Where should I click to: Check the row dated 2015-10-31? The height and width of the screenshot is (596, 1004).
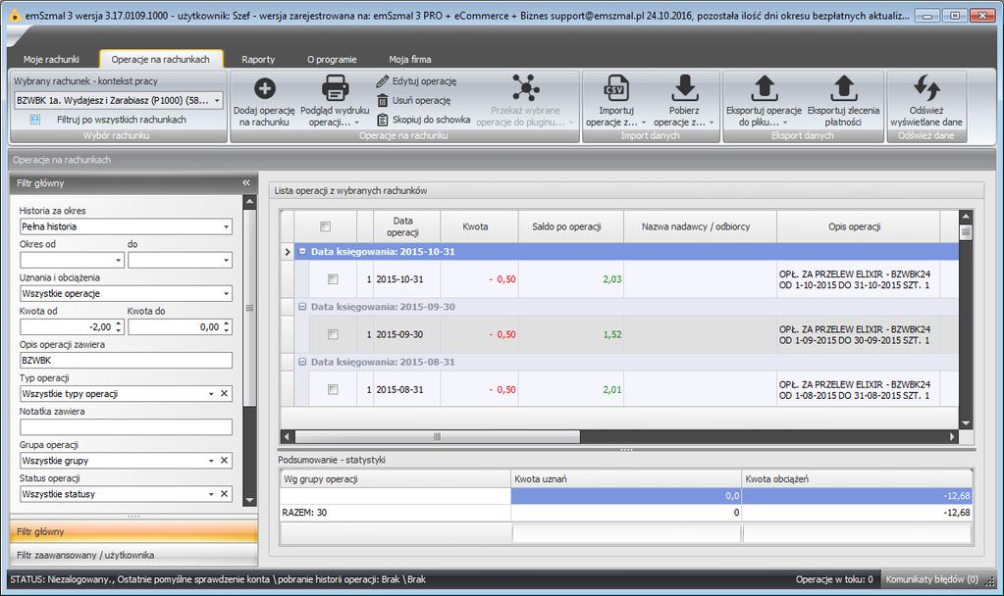(x=333, y=278)
